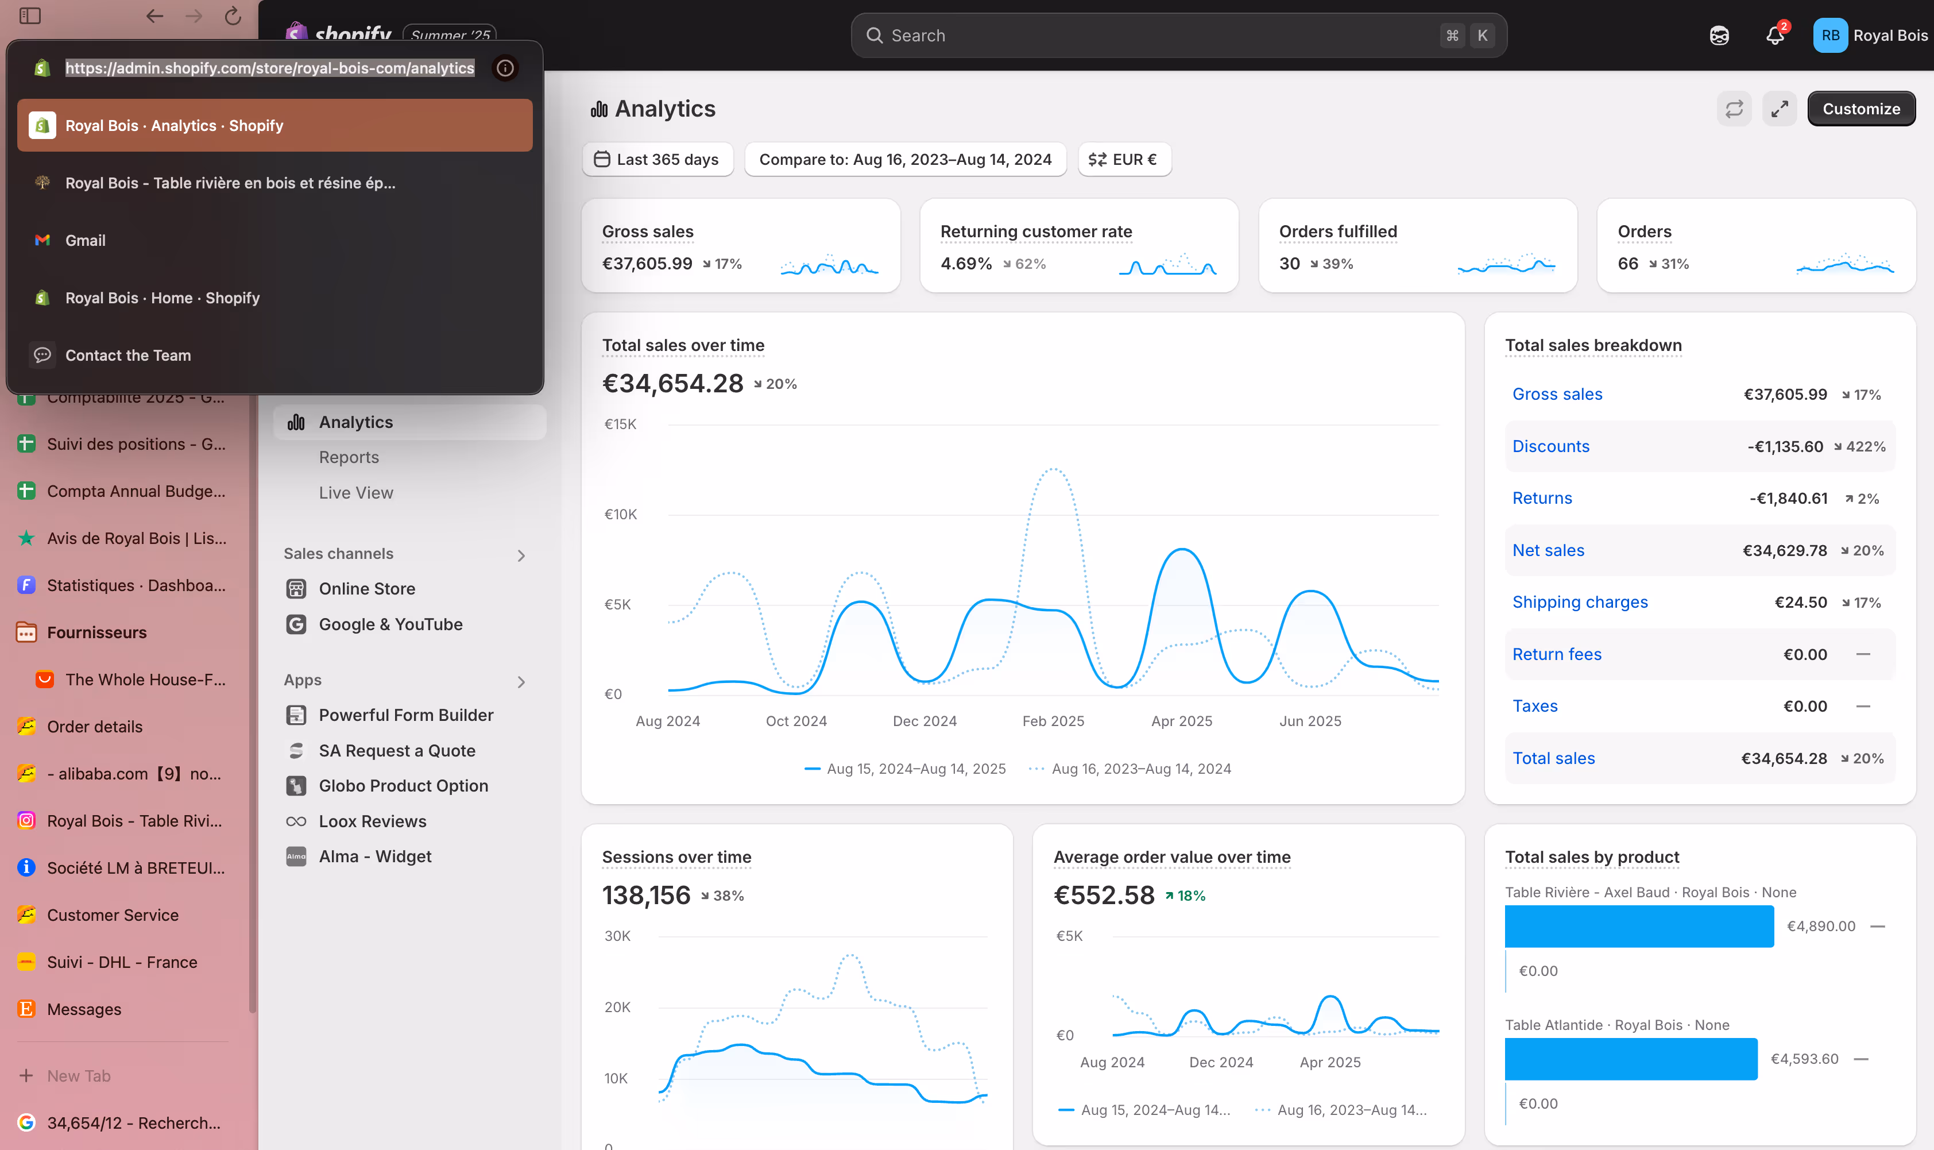Viewport: 1934px width, 1150px height.
Task: Click the browser back arrow
Action: click(x=154, y=16)
